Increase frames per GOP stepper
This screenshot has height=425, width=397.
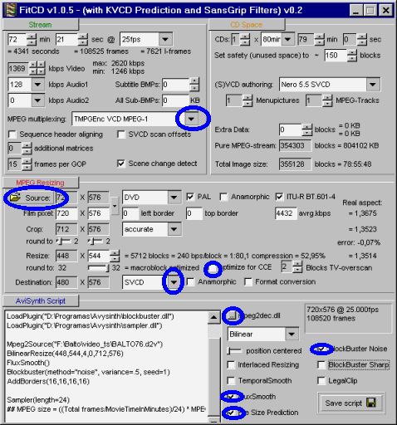point(27,161)
